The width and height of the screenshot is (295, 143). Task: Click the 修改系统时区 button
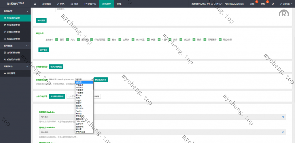(x=101, y=79)
